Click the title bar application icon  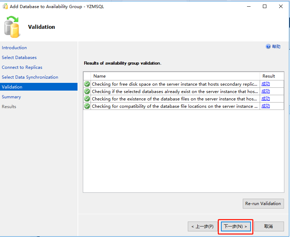pyautogui.click(x=5, y=6)
